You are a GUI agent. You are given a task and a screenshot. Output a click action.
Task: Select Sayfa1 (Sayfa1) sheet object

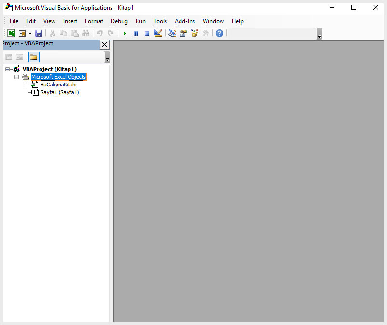click(x=60, y=92)
